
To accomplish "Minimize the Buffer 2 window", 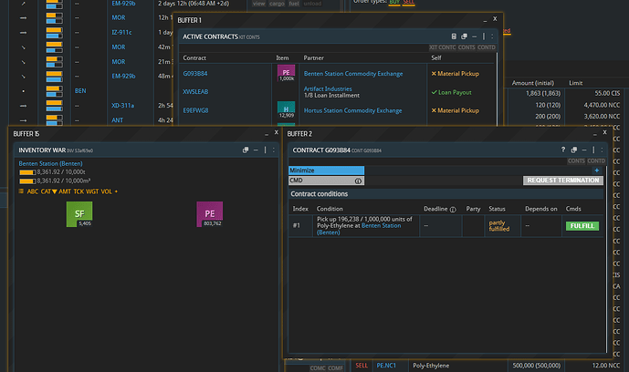I will (x=595, y=134).
